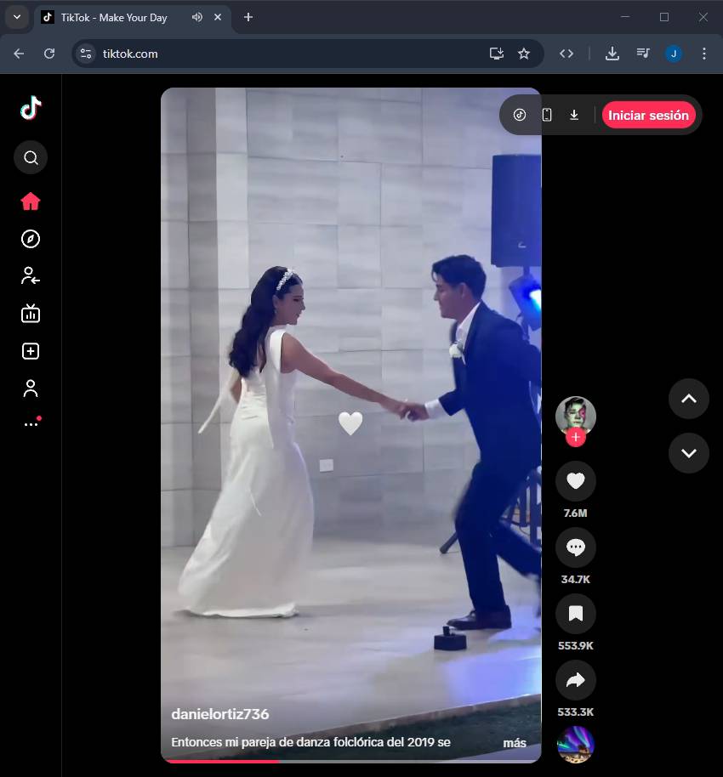Follow creator with red plus badge

(576, 438)
